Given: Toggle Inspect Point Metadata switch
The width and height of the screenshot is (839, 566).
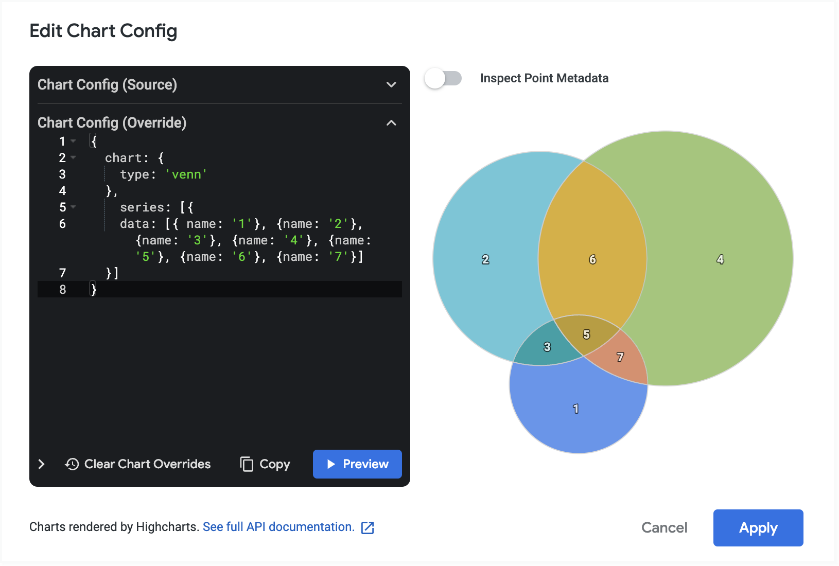Looking at the screenshot, I should 443,78.
